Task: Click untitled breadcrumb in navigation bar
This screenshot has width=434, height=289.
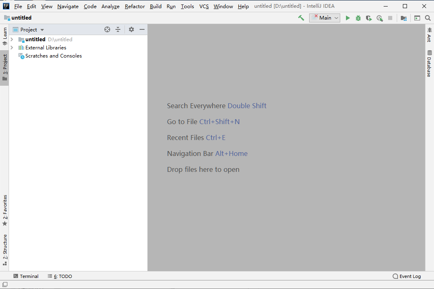Action: 18,18
